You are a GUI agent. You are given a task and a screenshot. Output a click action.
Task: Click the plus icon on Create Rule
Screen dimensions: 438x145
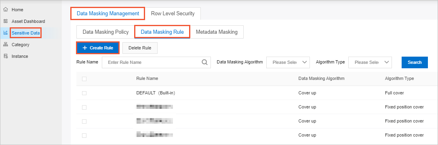85,48
